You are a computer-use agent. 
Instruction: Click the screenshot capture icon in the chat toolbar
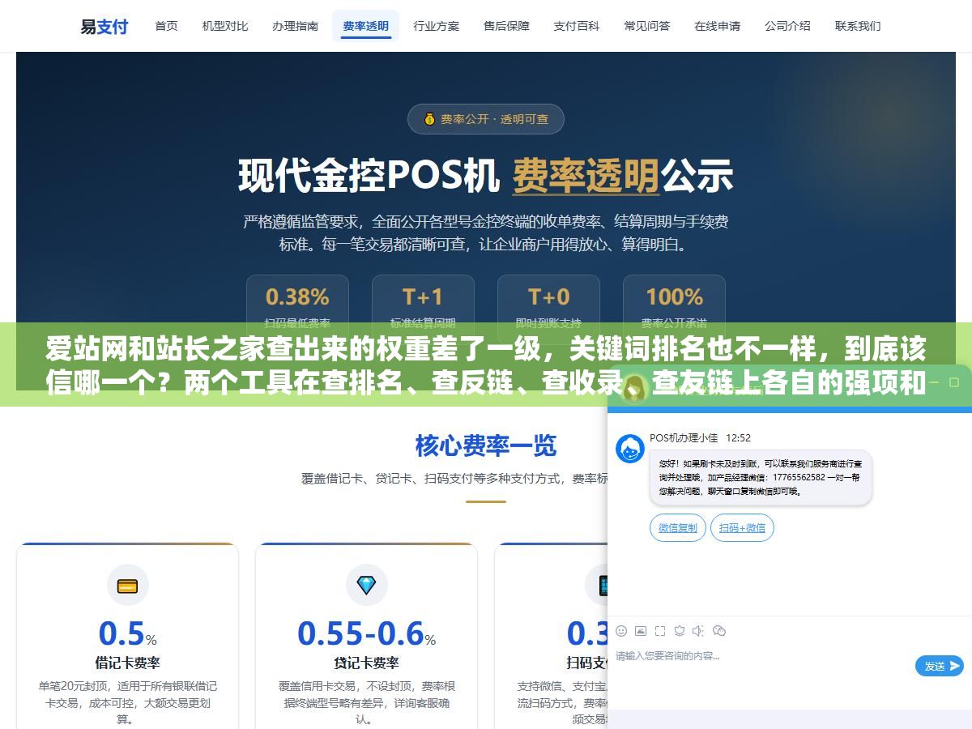point(660,630)
